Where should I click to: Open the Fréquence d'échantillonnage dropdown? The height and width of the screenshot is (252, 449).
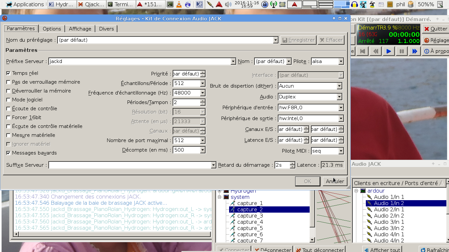(x=202, y=93)
